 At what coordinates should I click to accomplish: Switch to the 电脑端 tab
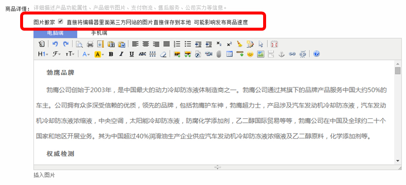[x=55, y=33]
